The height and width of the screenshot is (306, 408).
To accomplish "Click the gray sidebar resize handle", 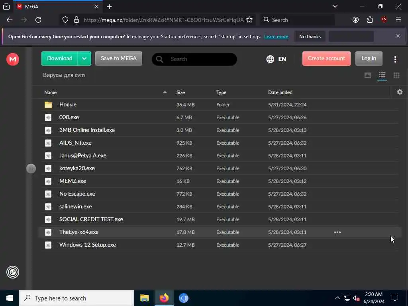I will pos(31,169).
